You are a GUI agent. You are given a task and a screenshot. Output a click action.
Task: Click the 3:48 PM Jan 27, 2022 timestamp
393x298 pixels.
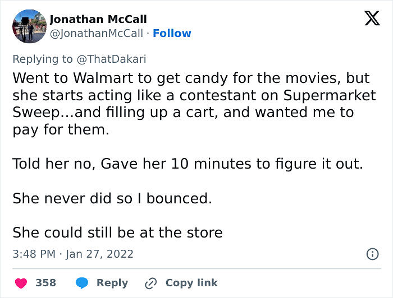pos(73,254)
